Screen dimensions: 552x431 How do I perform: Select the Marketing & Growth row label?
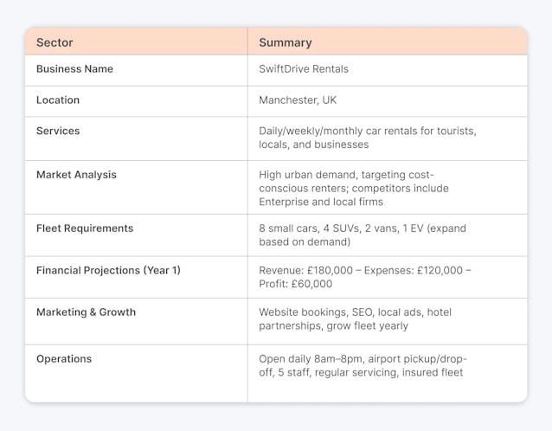point(86,312)
